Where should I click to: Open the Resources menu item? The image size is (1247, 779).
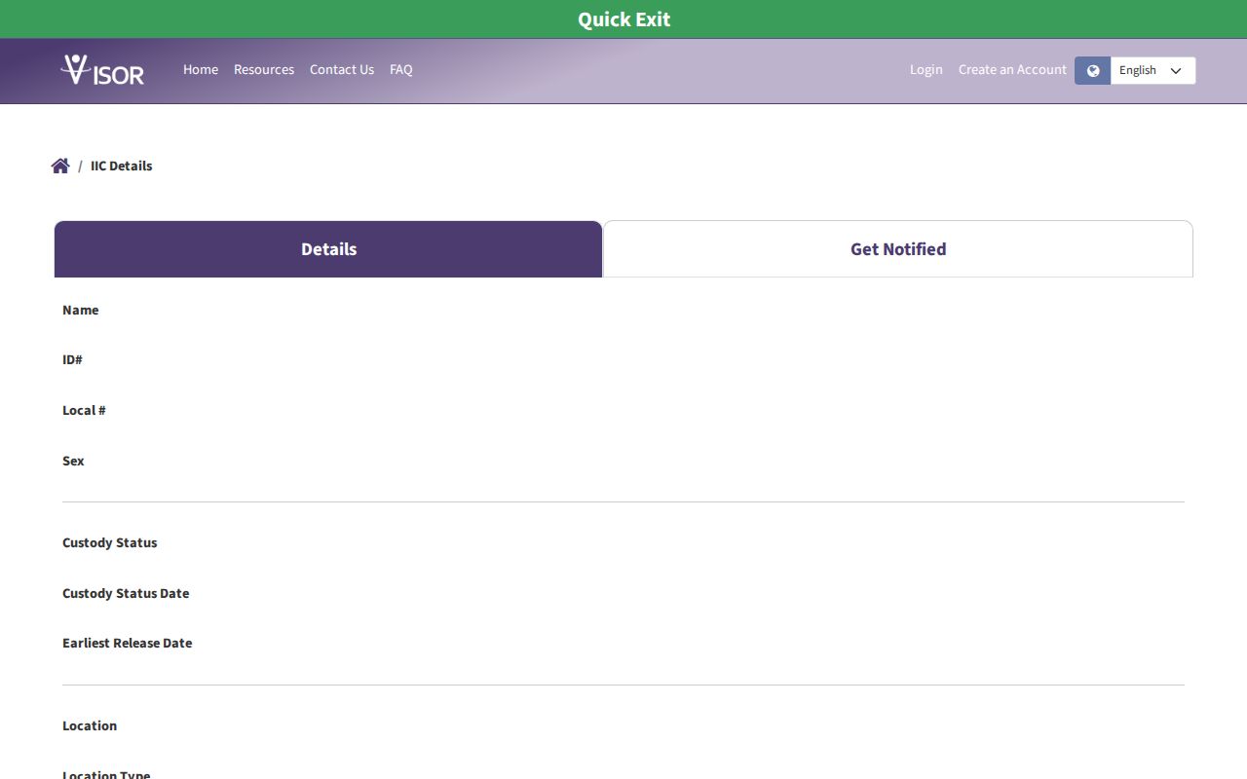pos(264,69)
